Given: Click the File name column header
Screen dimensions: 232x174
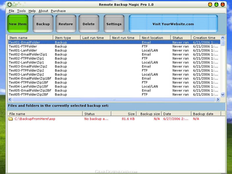Looking at the screenshot, I should click(x=45, y=114).
